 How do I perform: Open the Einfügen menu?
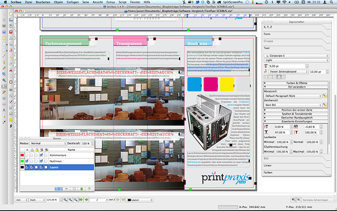tap(73, 2)
